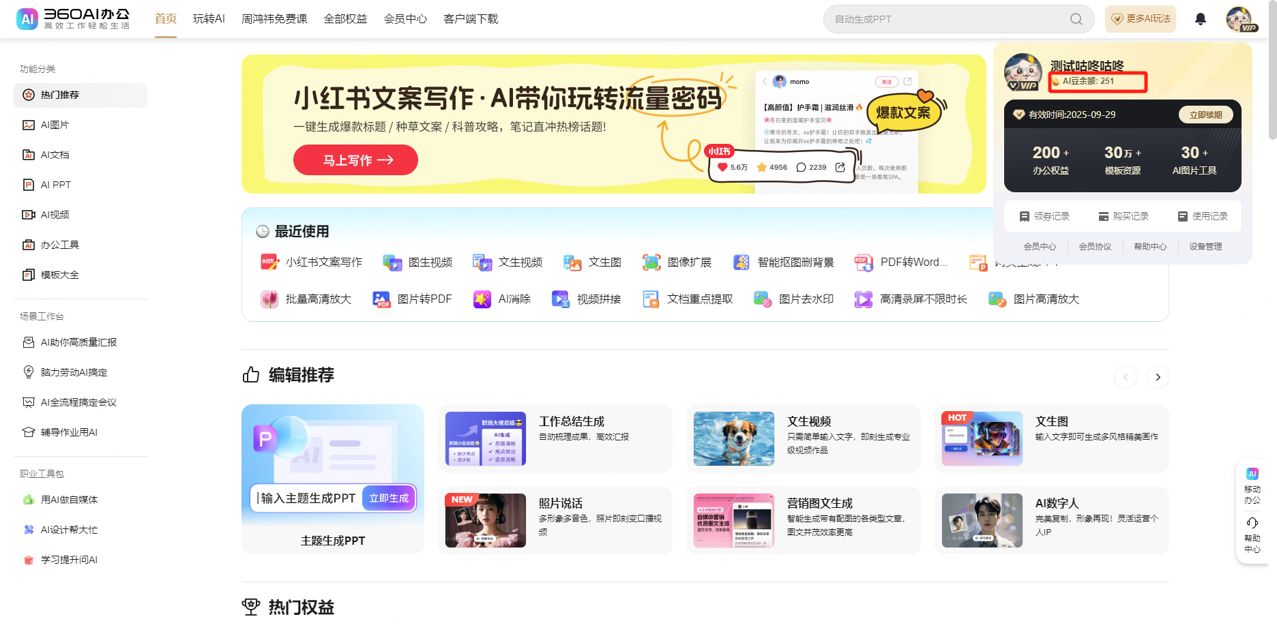This screenshot has height=632, width=1277.
Task: Select 模板大全 in sidebar
Action: [x=80, y=275]
